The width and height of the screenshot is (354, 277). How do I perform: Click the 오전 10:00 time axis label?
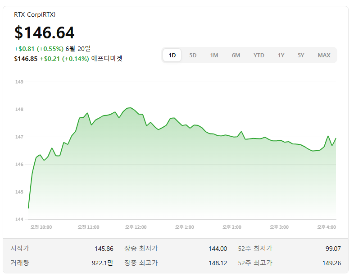pos(41,227)
